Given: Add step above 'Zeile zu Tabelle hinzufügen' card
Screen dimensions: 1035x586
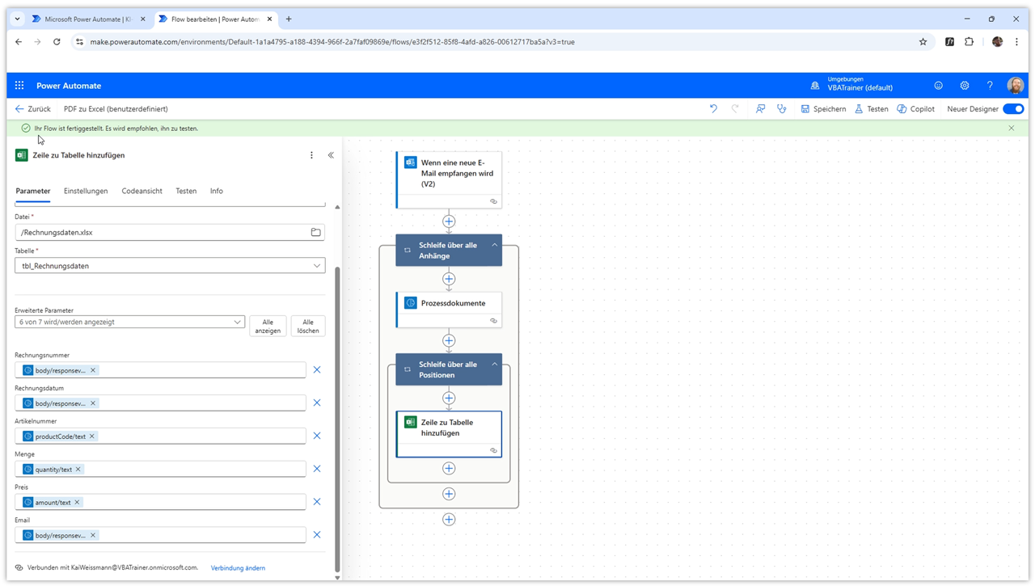Looking at the screenshot, I should point(449,398).
